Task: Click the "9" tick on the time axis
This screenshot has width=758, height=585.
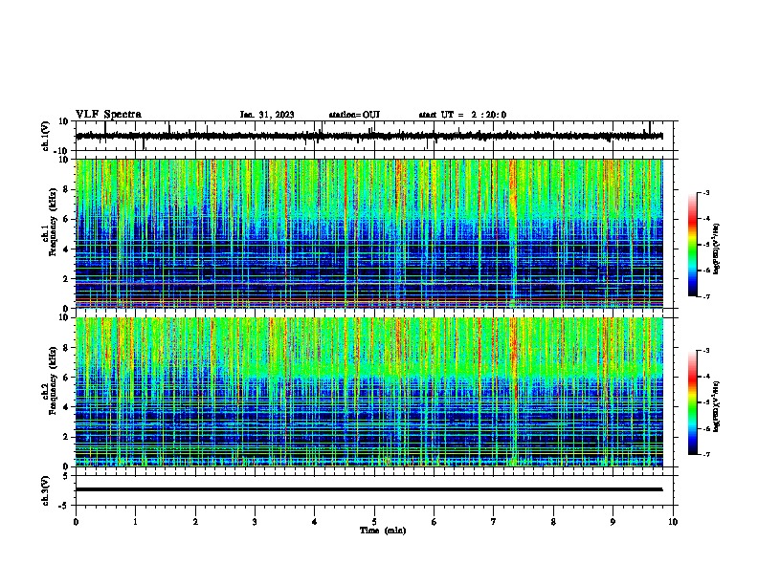Action: coord(613,522)
